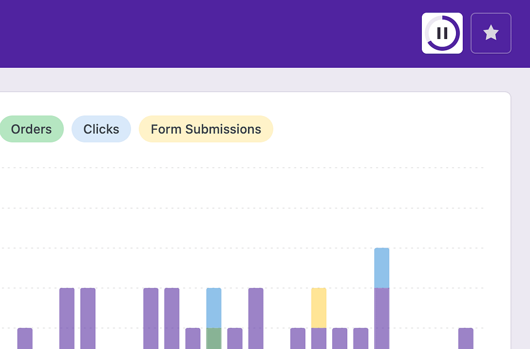Screen dimensions: 530x349
Task: Select the short purple bar right of the green segment
Action: pos(235,339)
